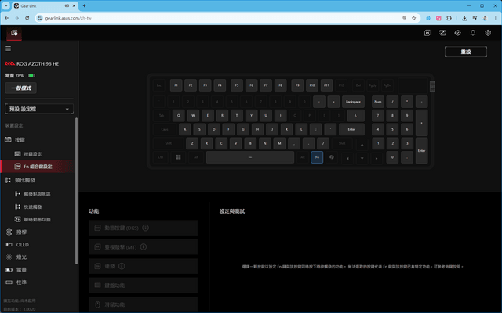The image size is (502, 313).
Task: Select the Backspace key on the keyboard
Action: point(353,102)
